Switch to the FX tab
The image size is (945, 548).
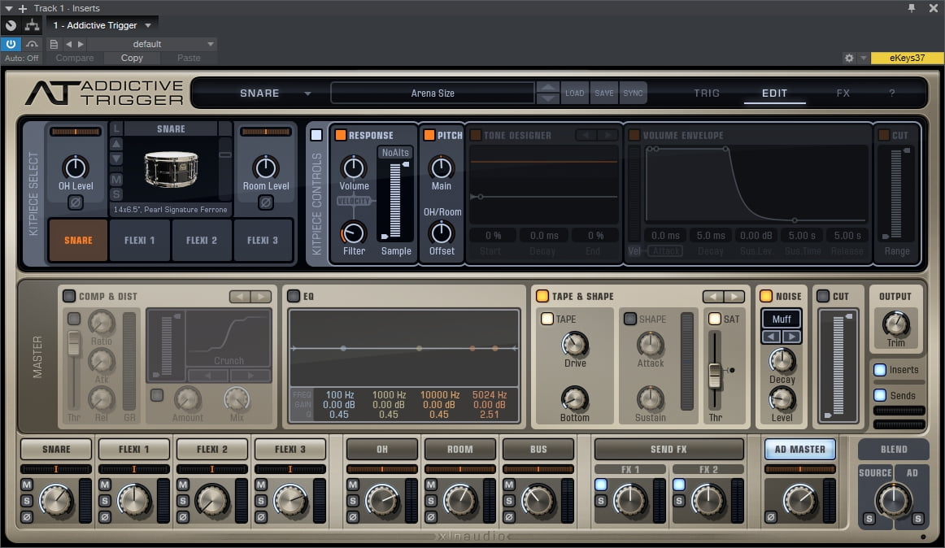pyautogui.click(x=843, y=94)
